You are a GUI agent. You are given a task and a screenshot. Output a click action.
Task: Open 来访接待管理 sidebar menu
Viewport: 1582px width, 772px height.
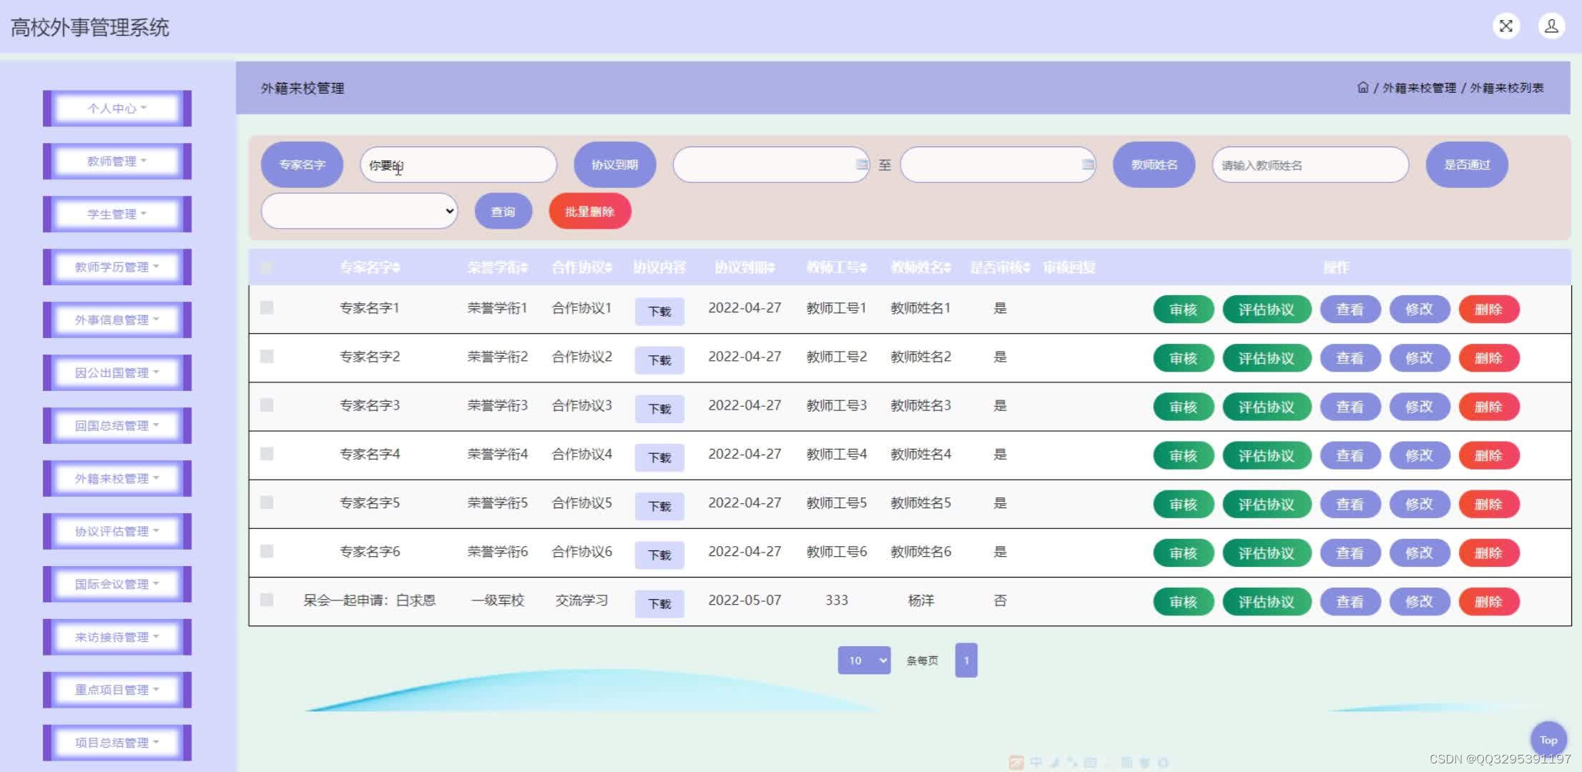tap(117, 637)
